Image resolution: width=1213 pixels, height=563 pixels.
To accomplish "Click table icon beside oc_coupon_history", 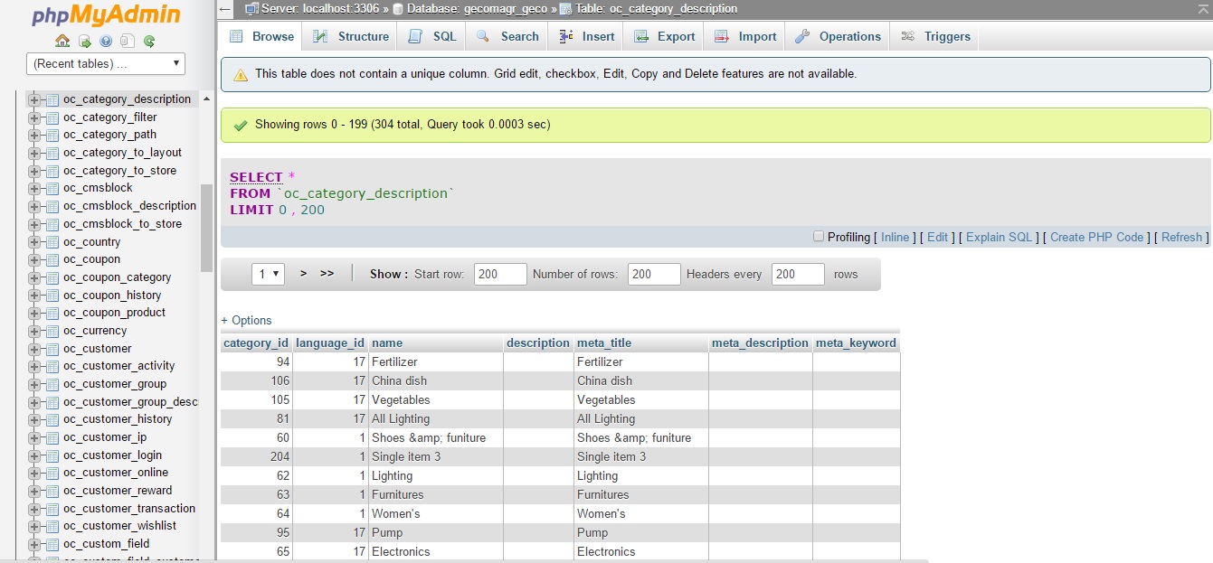I will point(52,296).
